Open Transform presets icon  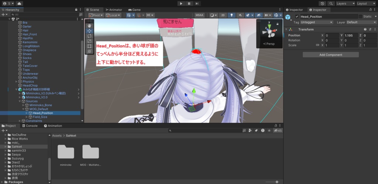click(x=370, y=29)
